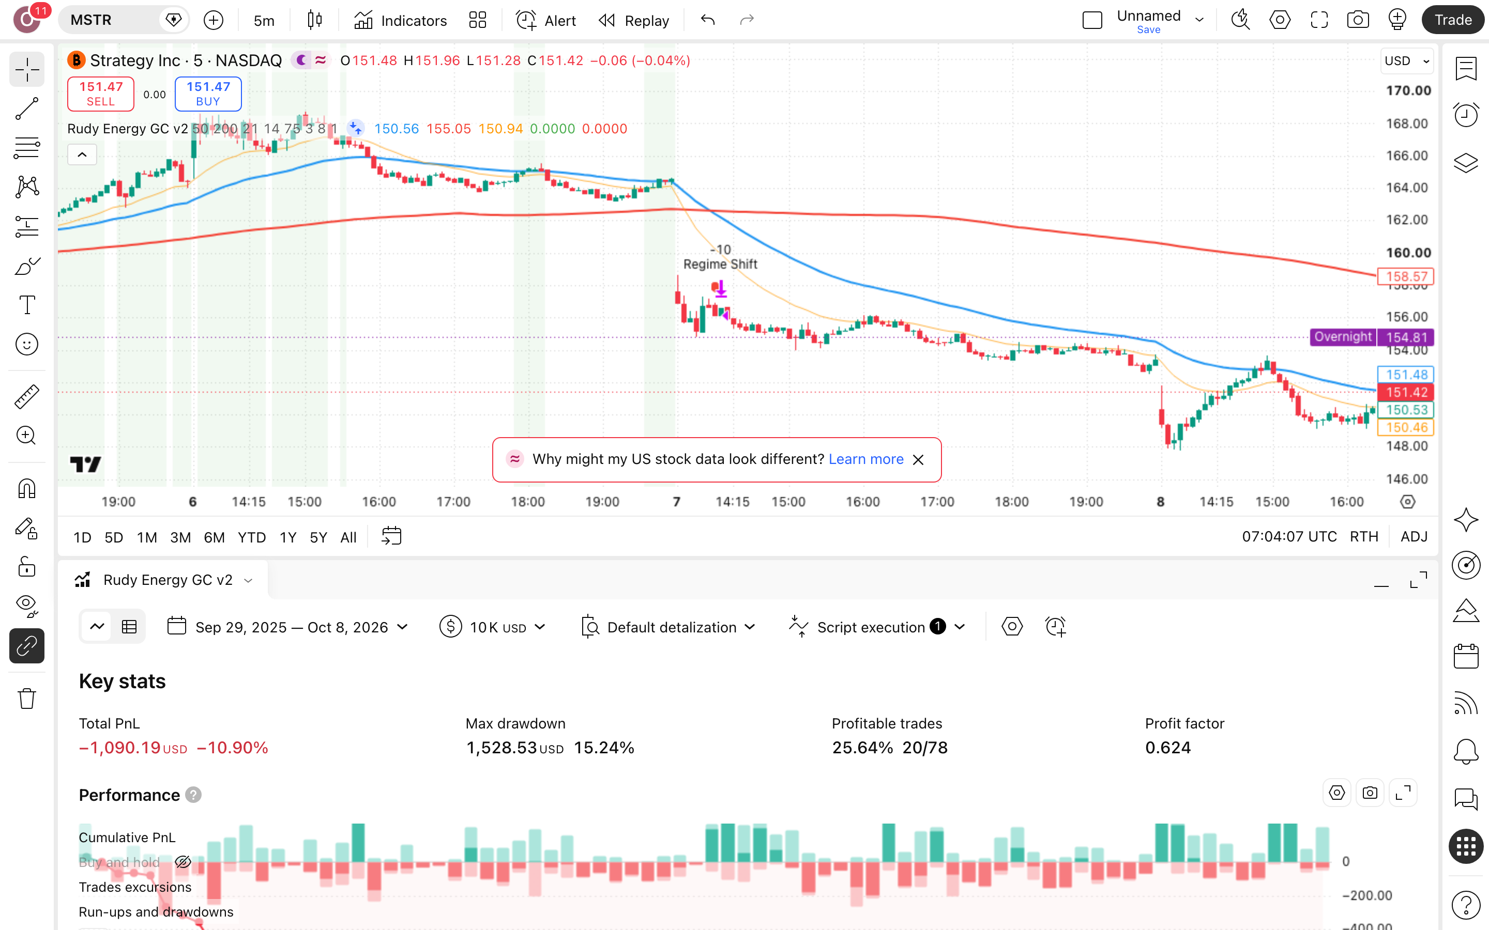
Task: Open the Rudy Energy GC v2 tab
Action: [x=164, y=580]
